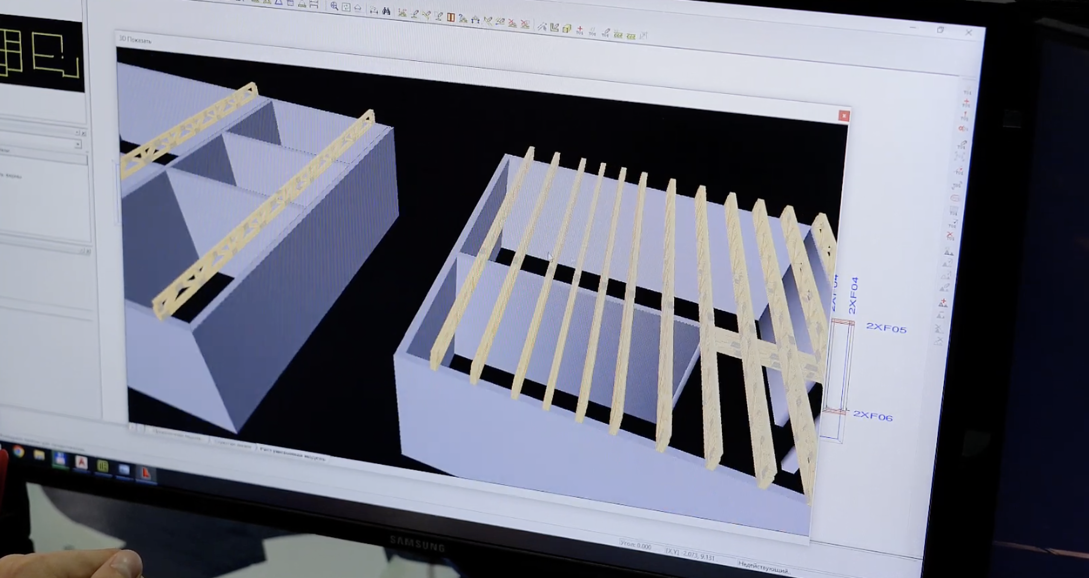Image resolution: width=1089 pixels, height=578 pixels.
Task: Click the red X T01 icon in right toolbar
Action: pyautogui.click(x=950, y=236)
